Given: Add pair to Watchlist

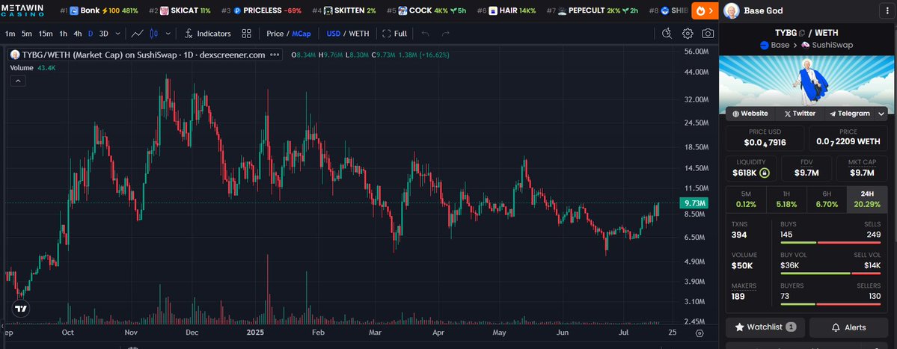Looking at the screenshot, I should pyautogui.click(x=765, y=327).
